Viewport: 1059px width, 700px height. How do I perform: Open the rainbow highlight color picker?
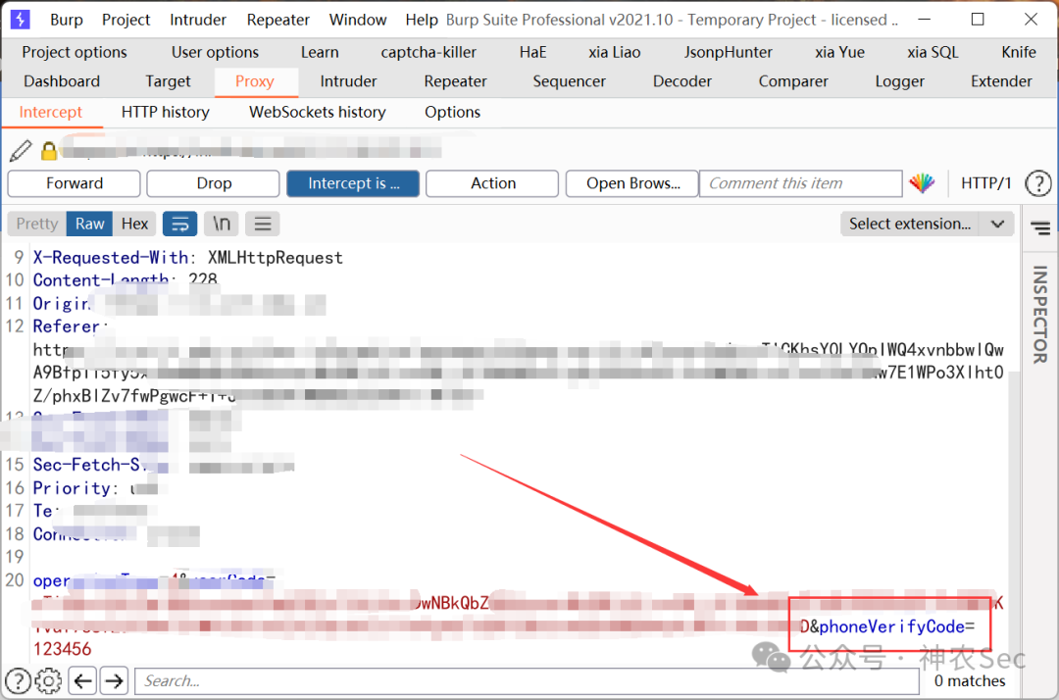coord(922,183)
